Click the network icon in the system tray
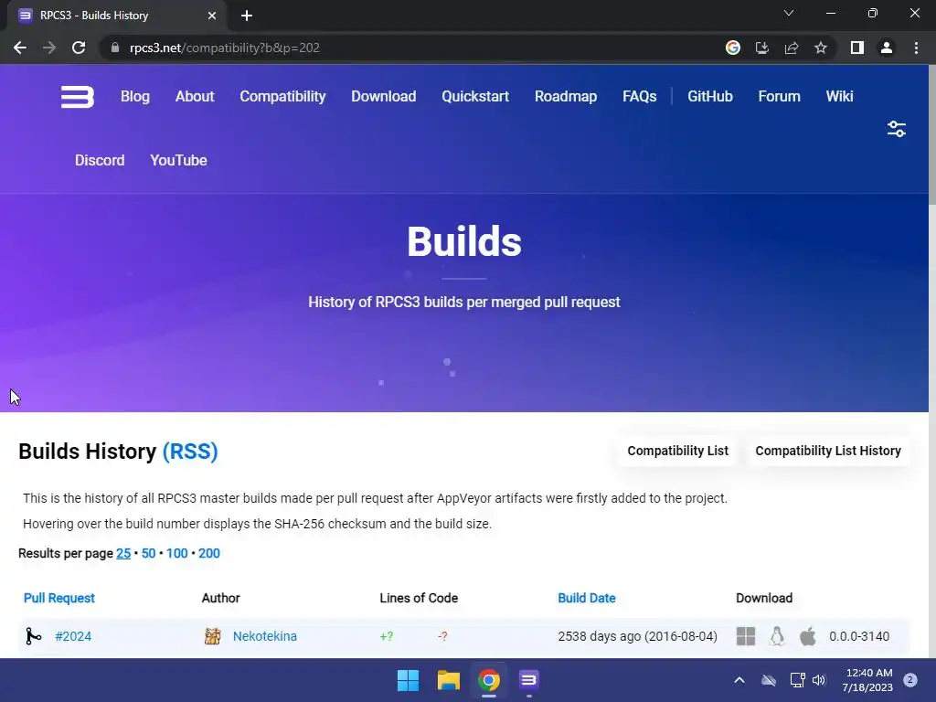936x702 pixels. pyautogui.click(x=797, y=680)
